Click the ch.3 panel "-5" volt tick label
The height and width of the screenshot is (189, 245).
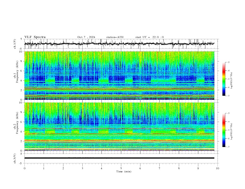coord(21,163)
